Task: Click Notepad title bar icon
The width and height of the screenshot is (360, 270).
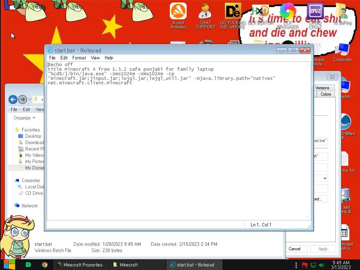Action: (50, 50)
